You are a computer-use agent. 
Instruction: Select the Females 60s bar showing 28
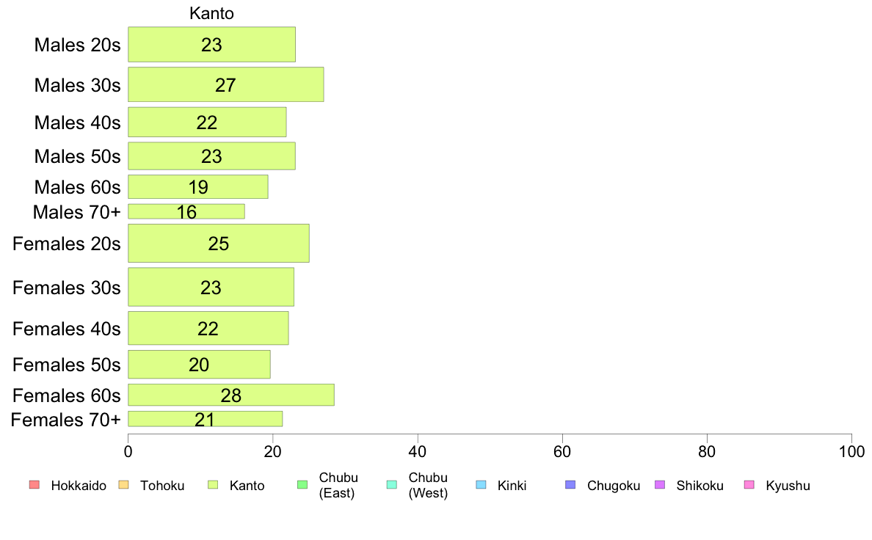pyautogui.click(x=230, y=395)
